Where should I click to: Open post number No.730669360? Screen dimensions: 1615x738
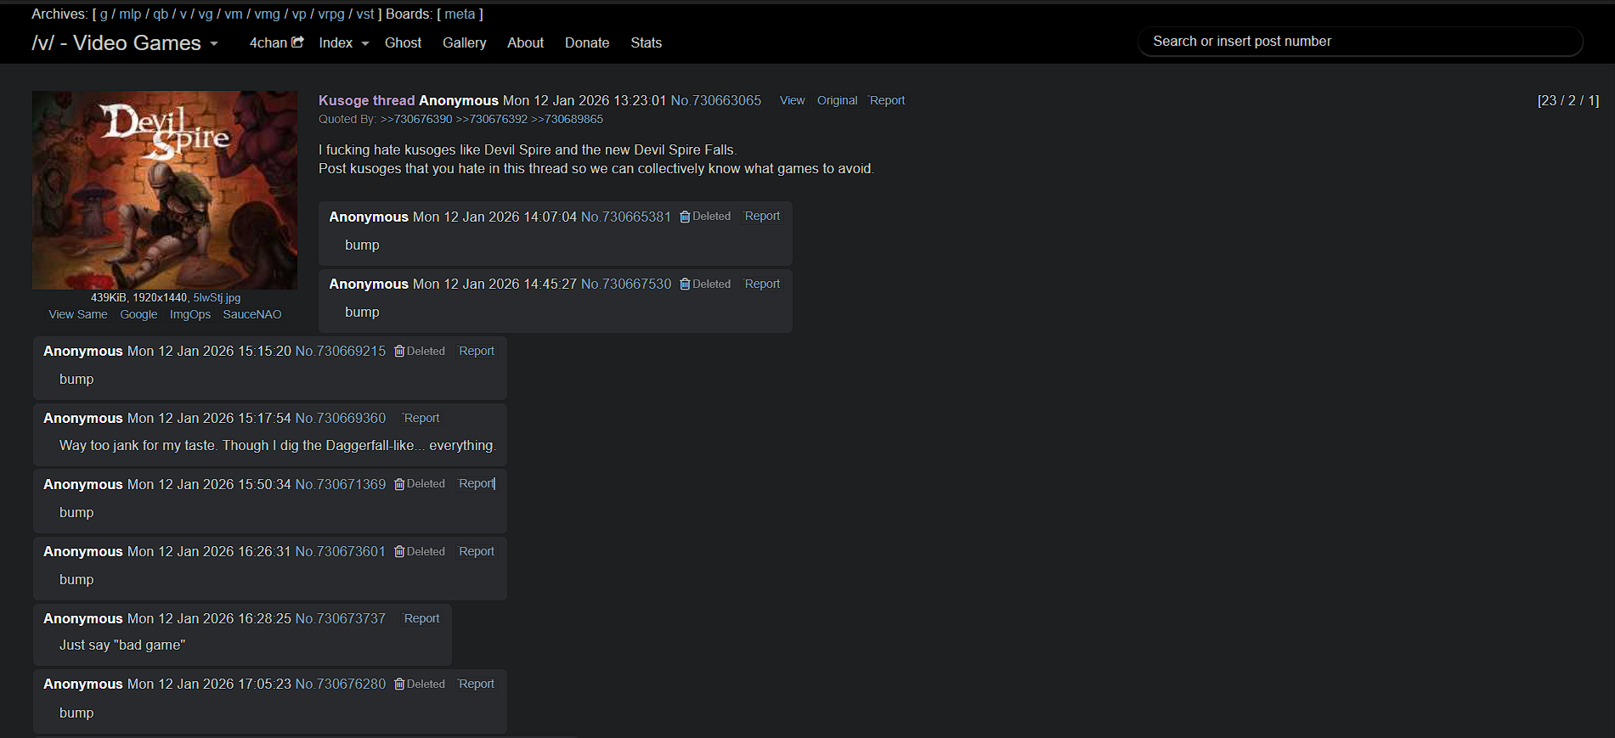point(341,419)
